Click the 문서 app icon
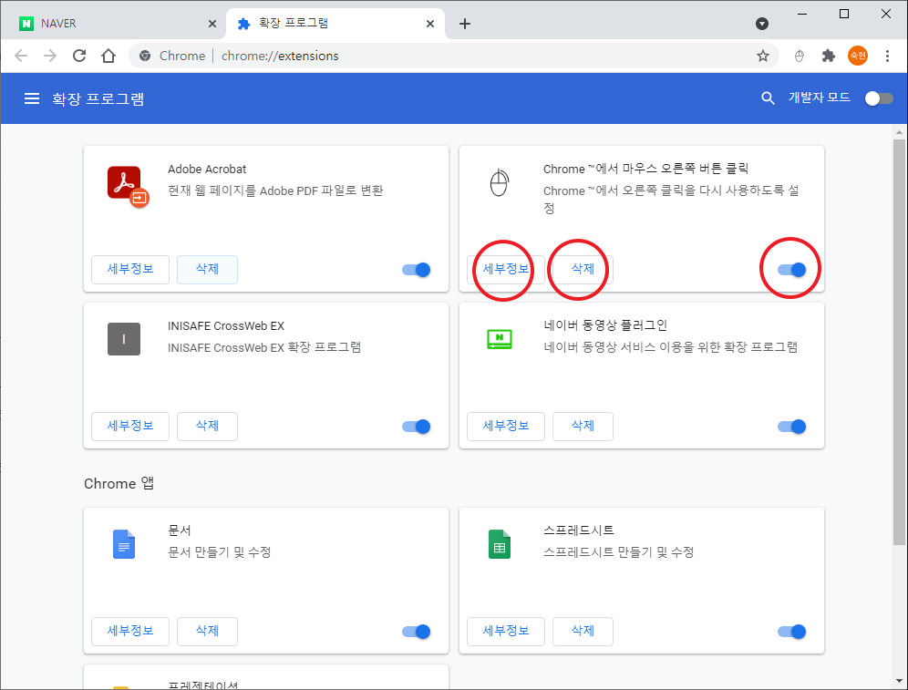 pos(124,544)
